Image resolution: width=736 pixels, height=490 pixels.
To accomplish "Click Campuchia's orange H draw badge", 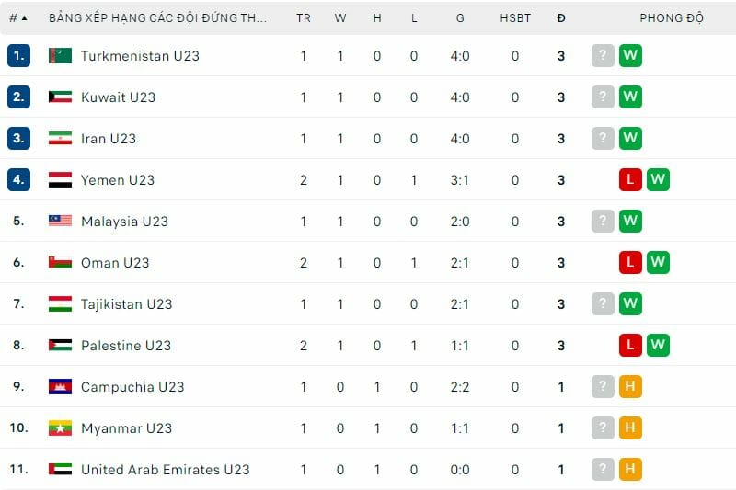I will (630, 387).
